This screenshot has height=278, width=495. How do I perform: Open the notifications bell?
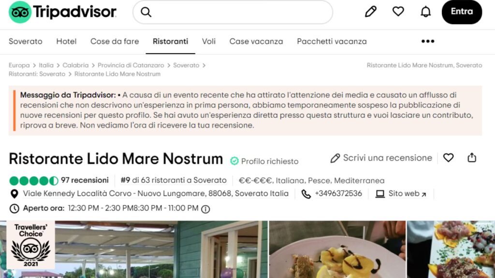pyautogui.click(x=425, y=12)
